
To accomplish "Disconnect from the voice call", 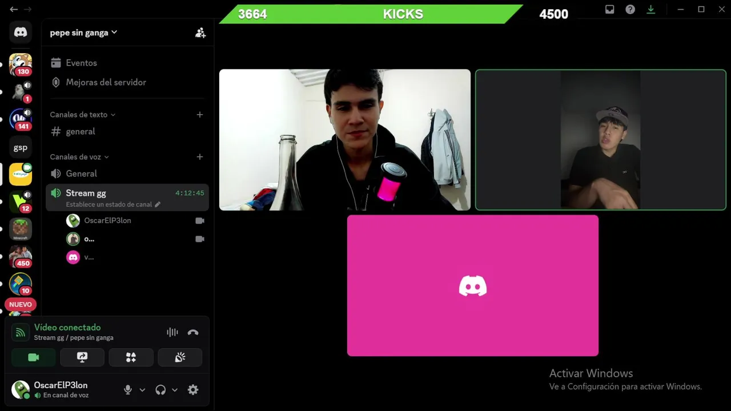I will pos(193,332).
